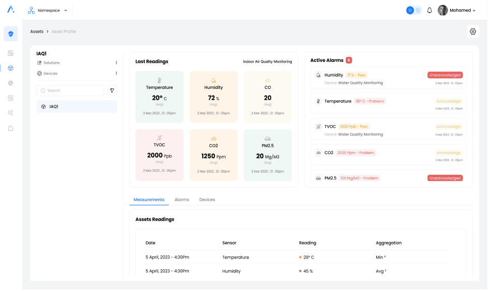Click the assets cube icon in sidebar
Screen dimensions: 490x291
coord(10,68)
